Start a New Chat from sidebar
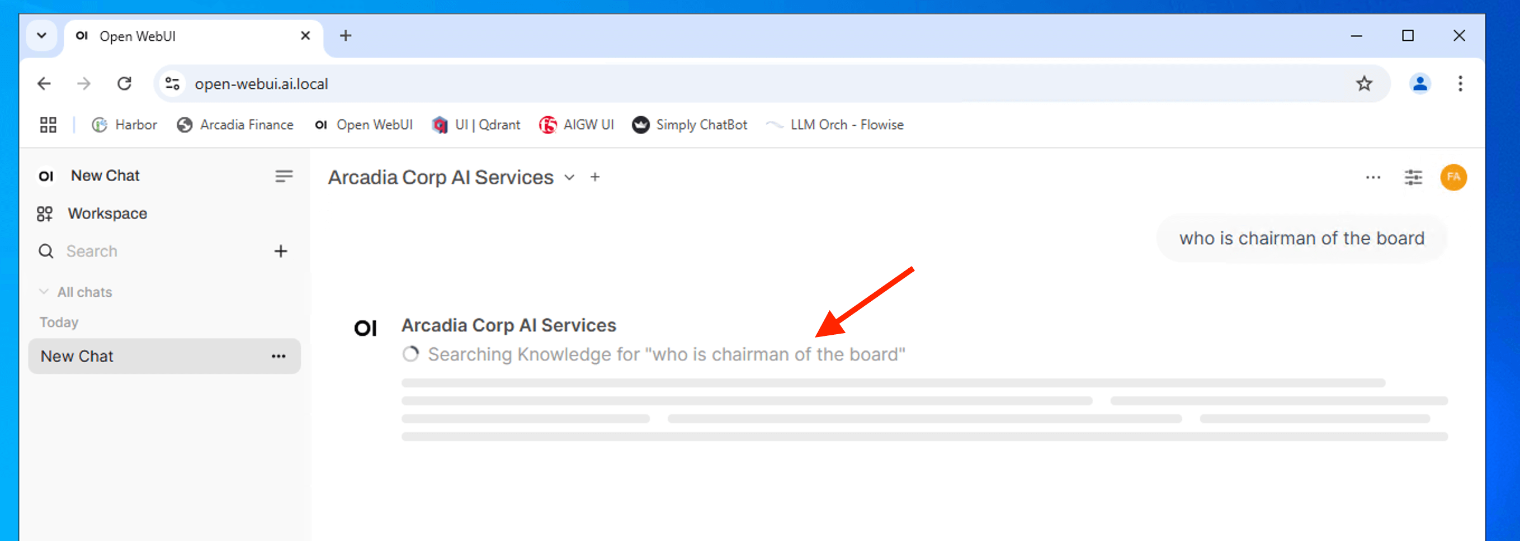This screenshot has width=1520, height=541. coord(105,176)
